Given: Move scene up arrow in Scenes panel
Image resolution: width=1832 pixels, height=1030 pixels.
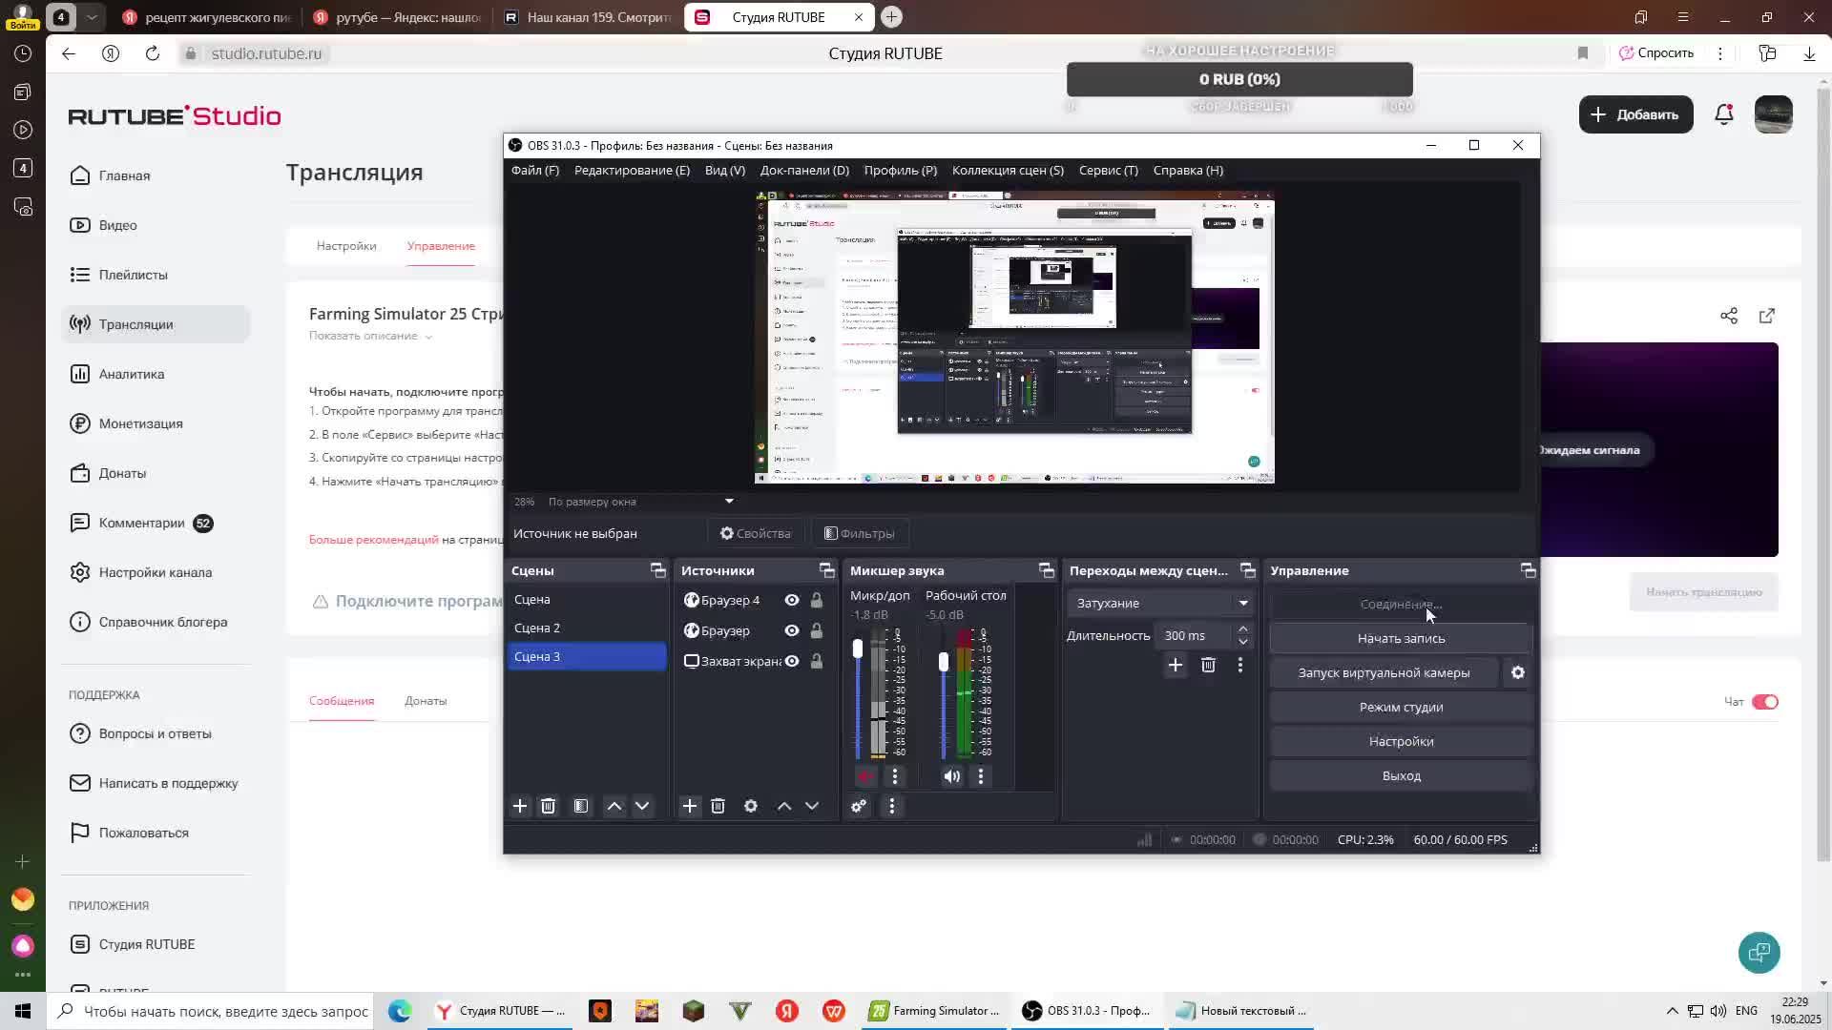Looking at the screenshot, I should click(x=614, y=807).
